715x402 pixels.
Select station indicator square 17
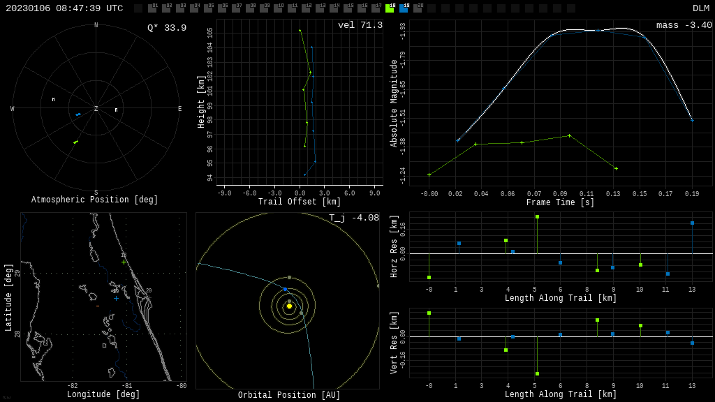click(x=376, y=8)
